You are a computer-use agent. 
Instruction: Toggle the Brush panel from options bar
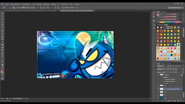tap(14, 8)
